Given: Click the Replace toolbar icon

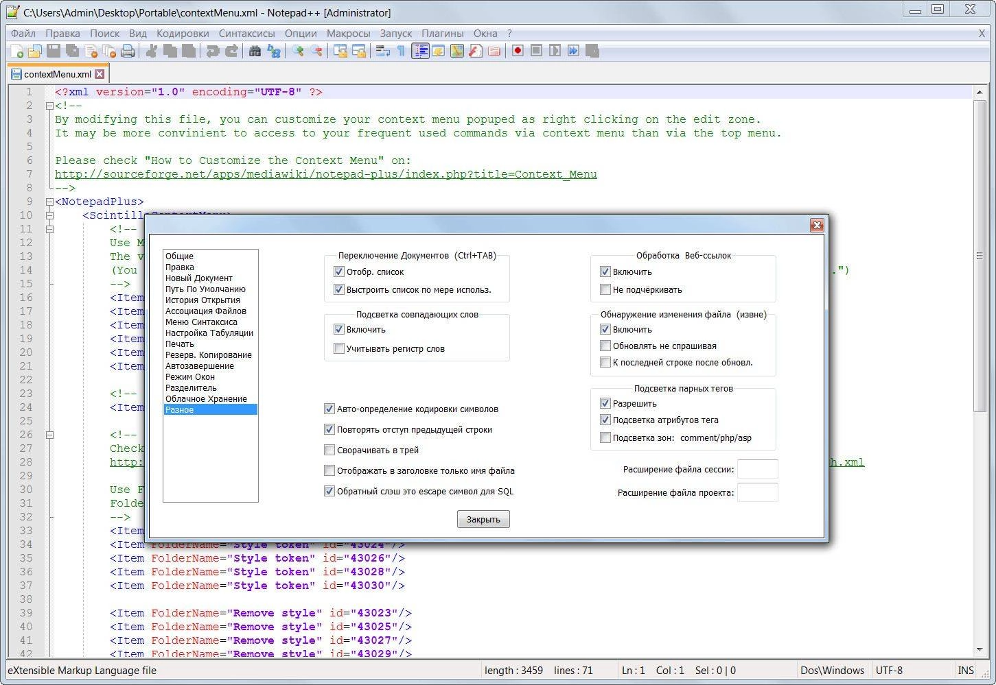Looking at the screenshot, I should click(274, 51).
